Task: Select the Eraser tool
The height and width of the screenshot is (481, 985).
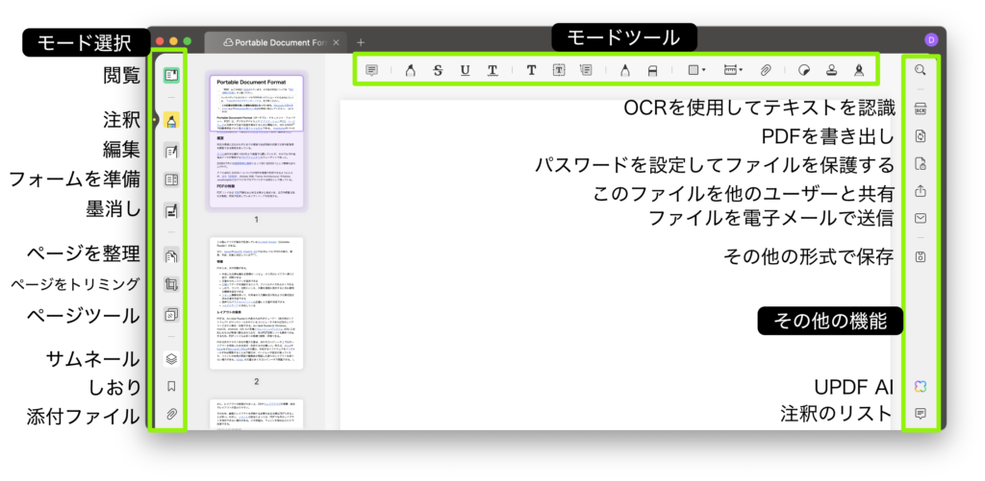Action: [652, 71]
